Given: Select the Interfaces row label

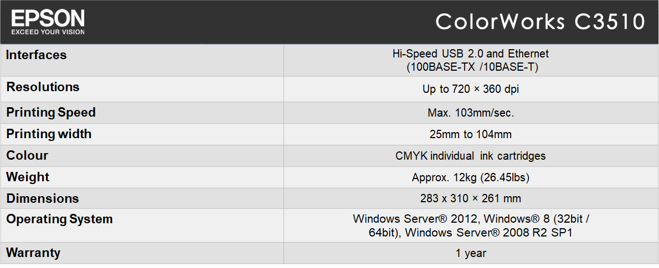Looking at the screenshot, I should (37, 55).
